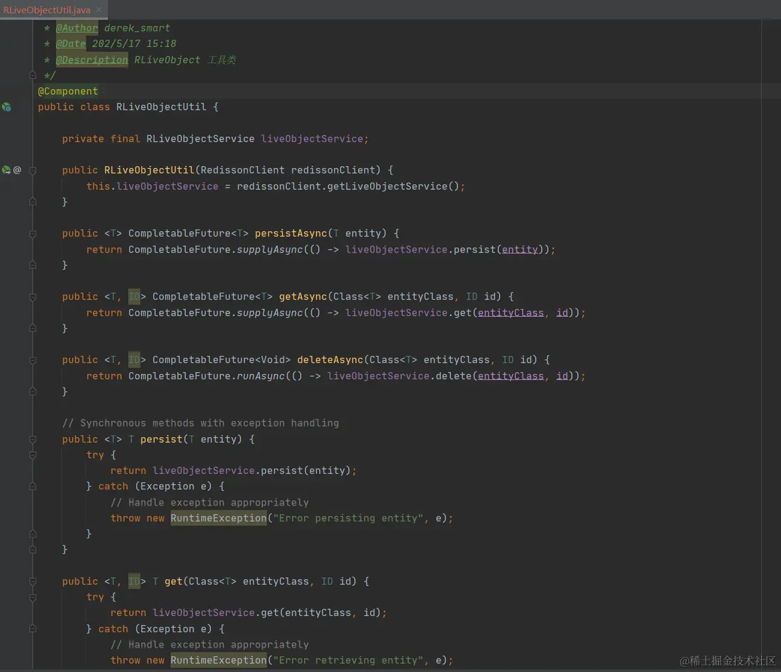Click the synchronous persist method name
The height and width of the screenshot is (672, 781).
[161, 439]
